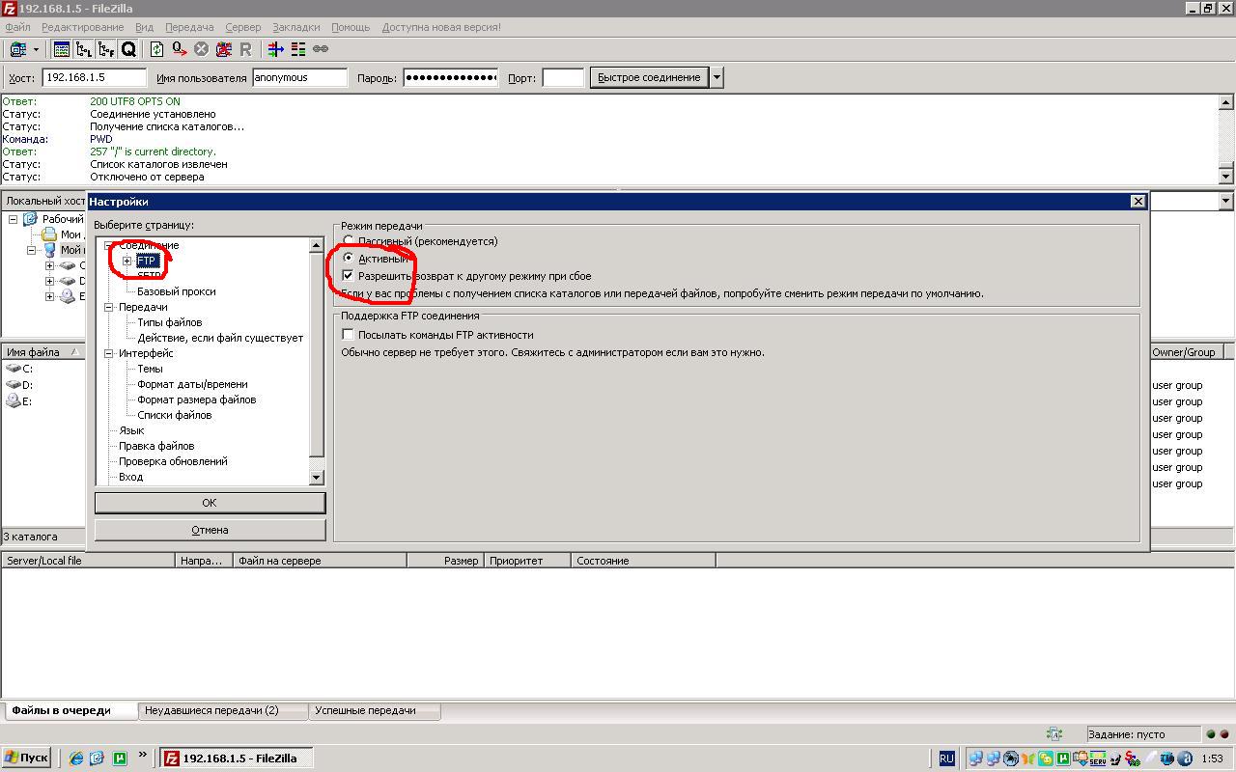Viewport: 1236px width, 772px height.
Task: Open 'Доступна новая версия!' menu
Action: point(441,27)
